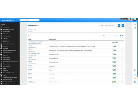Viewport: 138px width, 103px height.
Task: Open row menu for Siren & Security row
Action: point(122,47)
